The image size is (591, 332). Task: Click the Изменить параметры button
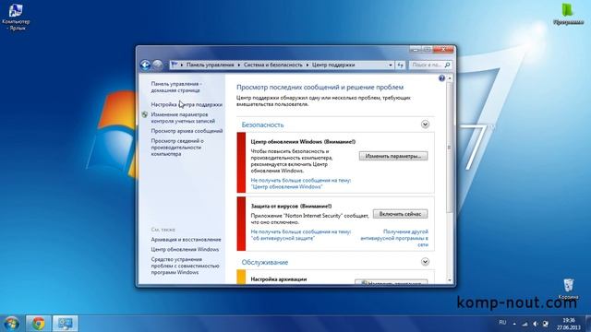click(x=393, y=156)
